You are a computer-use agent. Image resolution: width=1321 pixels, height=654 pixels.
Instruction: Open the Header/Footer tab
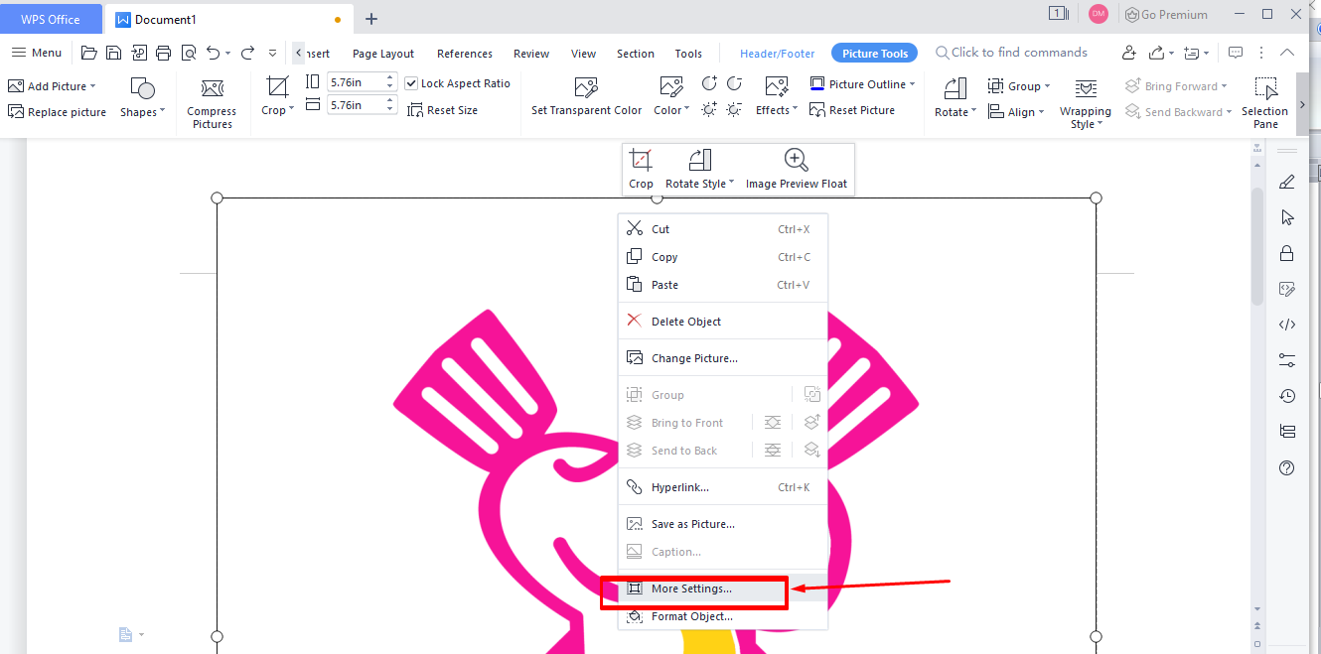(777, 54)
